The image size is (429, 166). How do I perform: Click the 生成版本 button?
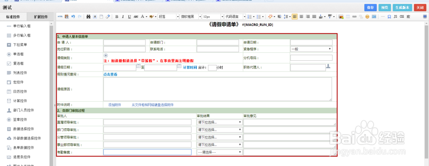coord(402,8)
